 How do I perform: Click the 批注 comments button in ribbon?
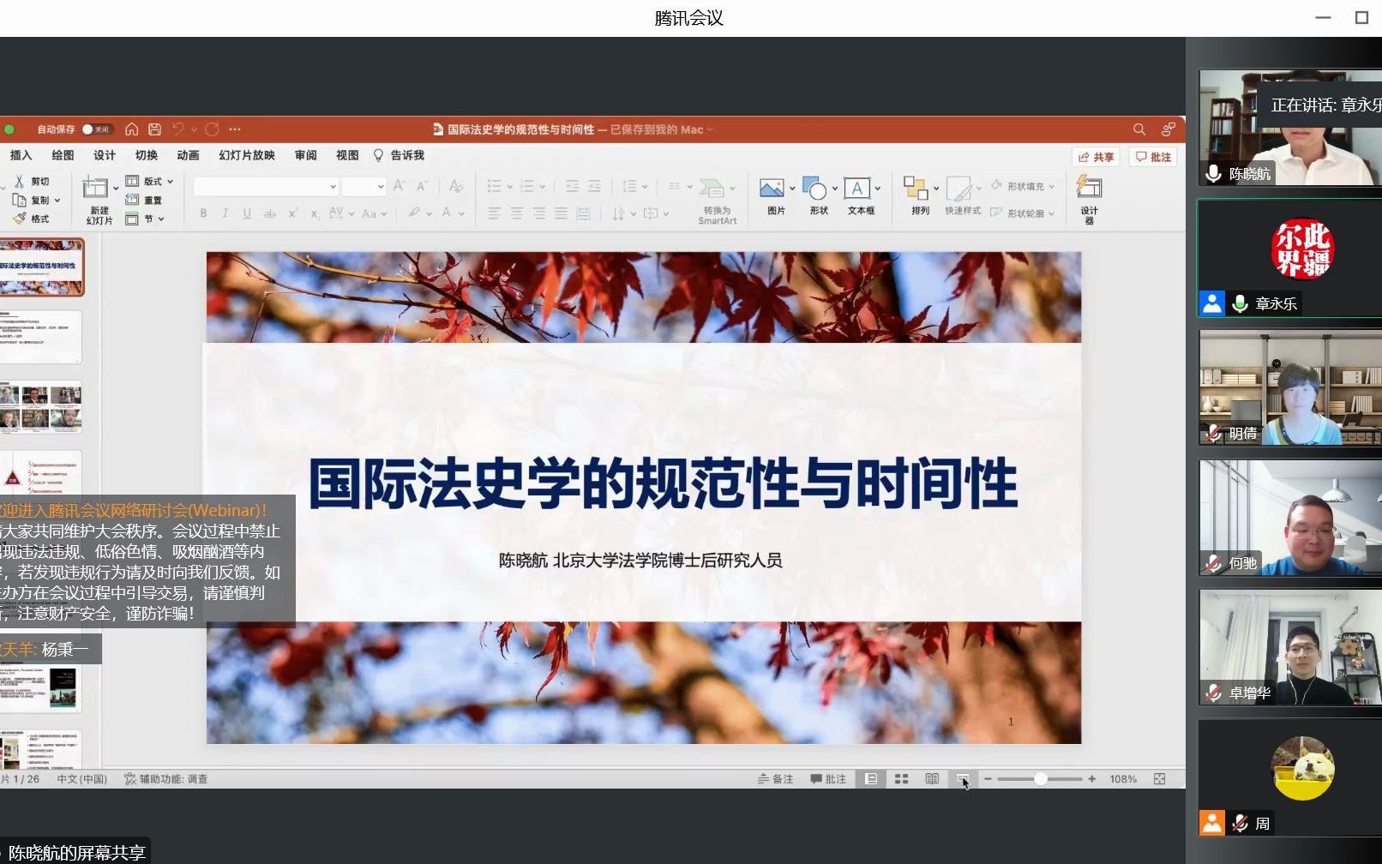1153,157
